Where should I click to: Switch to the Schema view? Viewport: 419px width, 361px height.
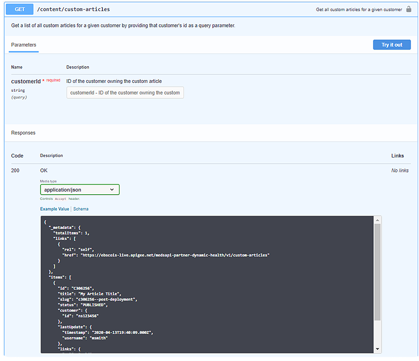tap(81, 209)
